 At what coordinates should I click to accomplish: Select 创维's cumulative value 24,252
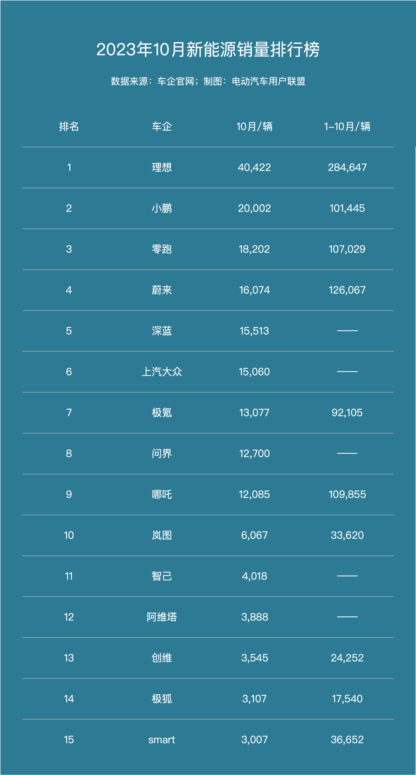(347, 658)
